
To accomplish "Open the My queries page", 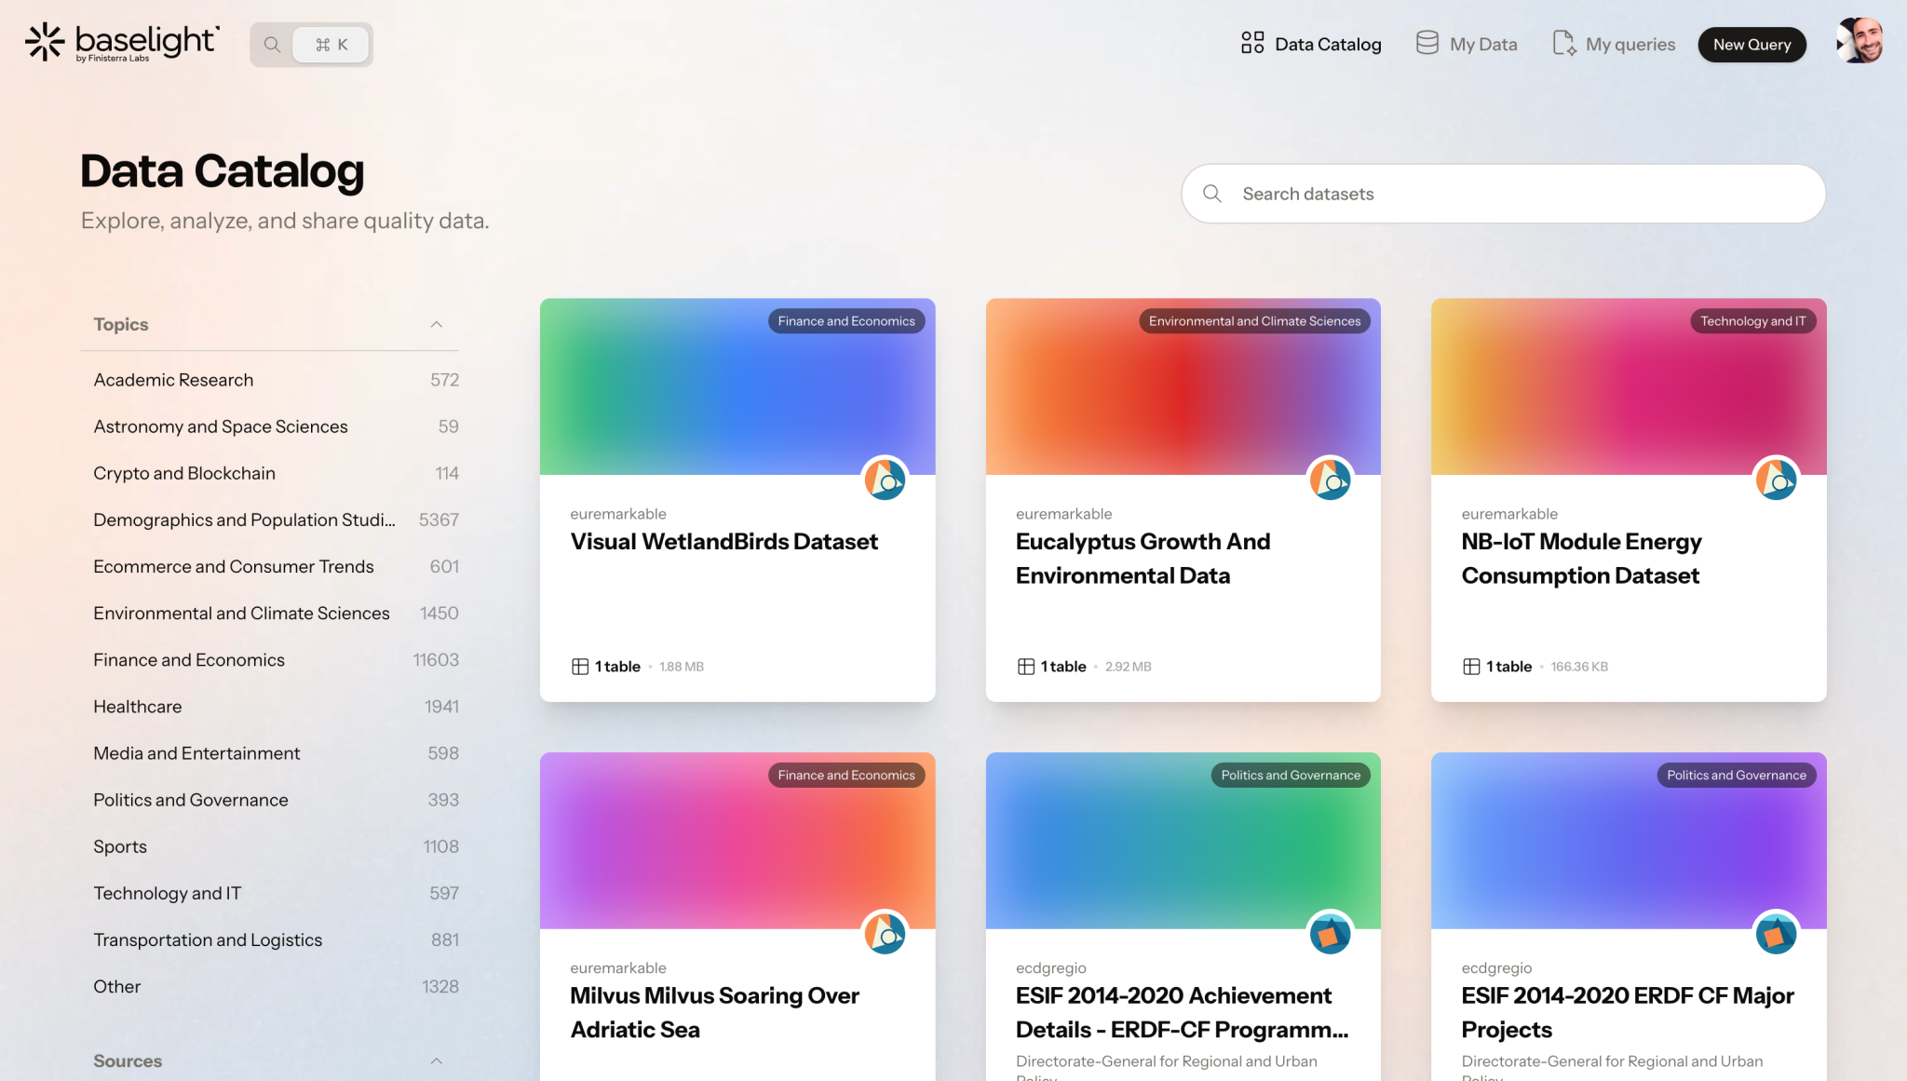I will [x=1630, y=43].
